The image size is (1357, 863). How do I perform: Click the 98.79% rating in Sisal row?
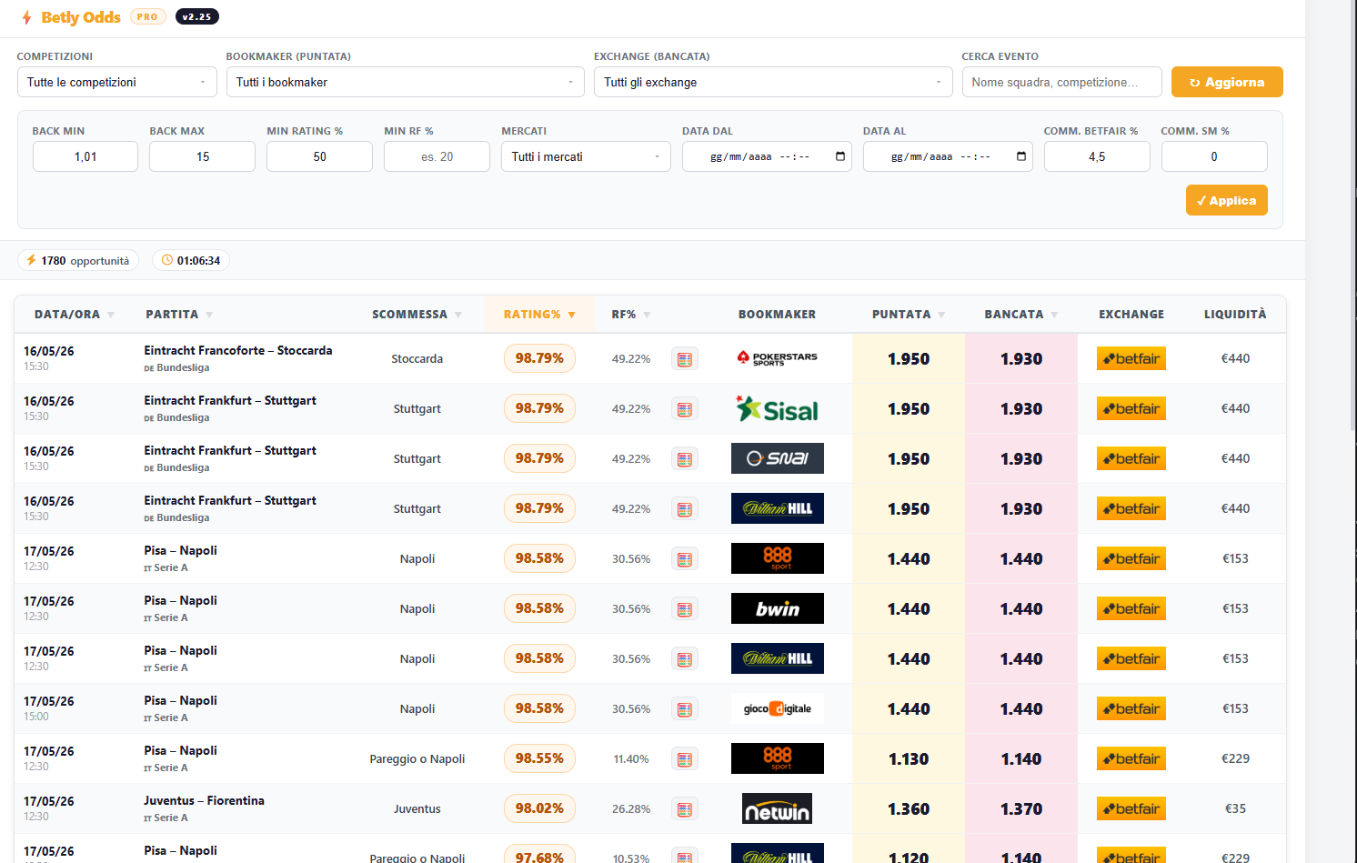point(539,408)
